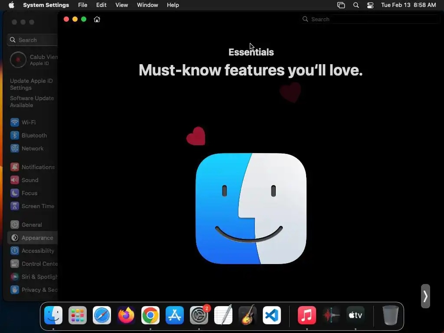Open Spotlight search in menu bar
Screen dimensions: 444x333
click(x=356, y=5)
